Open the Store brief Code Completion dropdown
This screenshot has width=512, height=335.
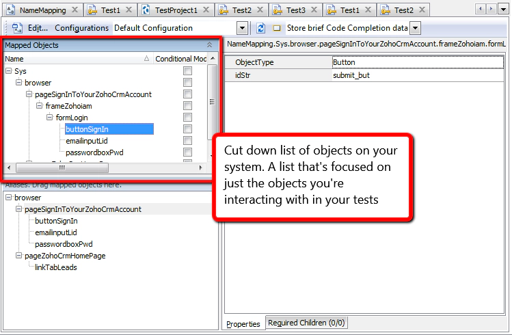(415, 28)
